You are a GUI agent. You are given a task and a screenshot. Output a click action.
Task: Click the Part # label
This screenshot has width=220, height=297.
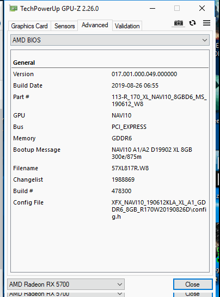pyautogui.click(x=21, y=97)
